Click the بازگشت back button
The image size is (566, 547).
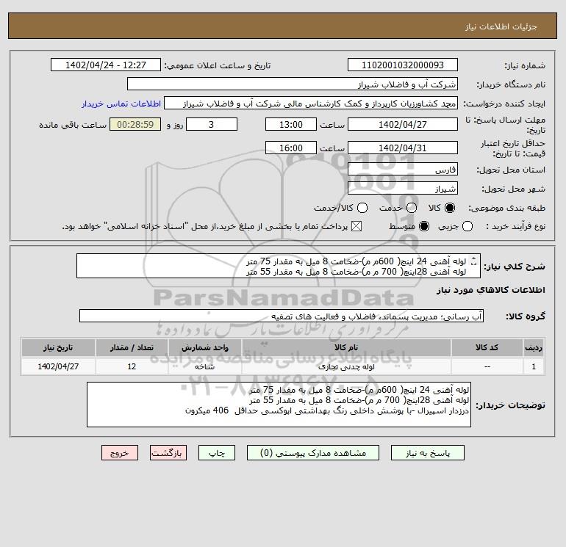(168, 453)
